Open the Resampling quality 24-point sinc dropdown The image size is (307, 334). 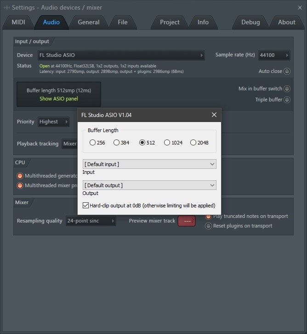(91, 221)
